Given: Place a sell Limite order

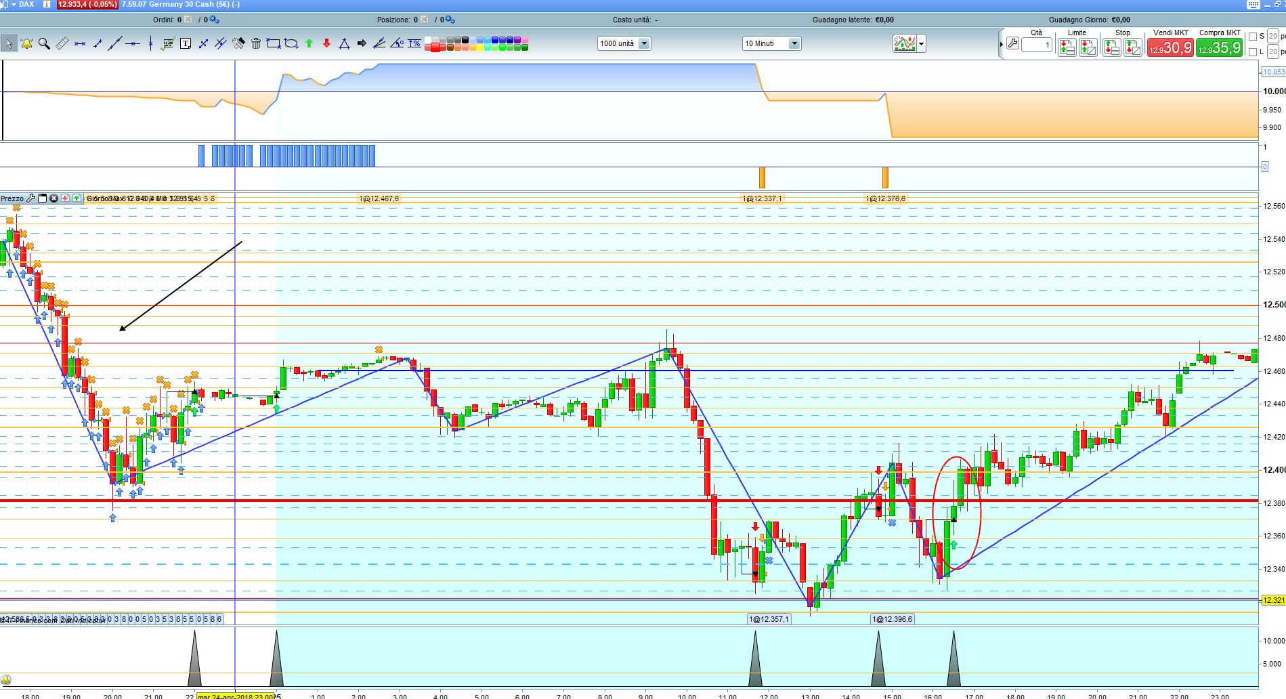Looking at the screenshot, I should (1067, 47).
